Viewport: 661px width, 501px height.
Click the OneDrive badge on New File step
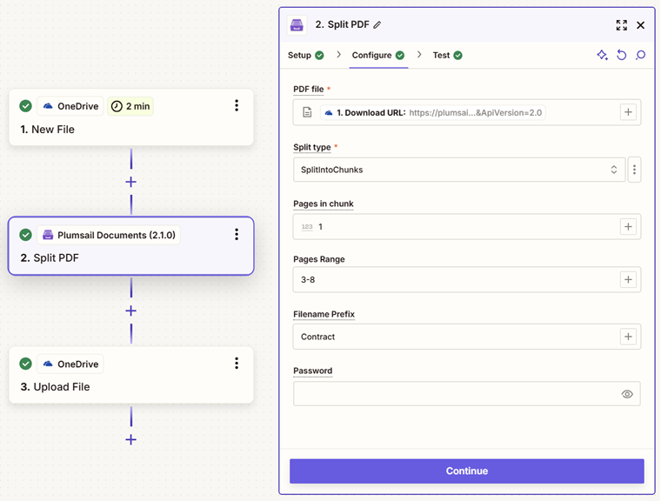click(x=70, y=106)
